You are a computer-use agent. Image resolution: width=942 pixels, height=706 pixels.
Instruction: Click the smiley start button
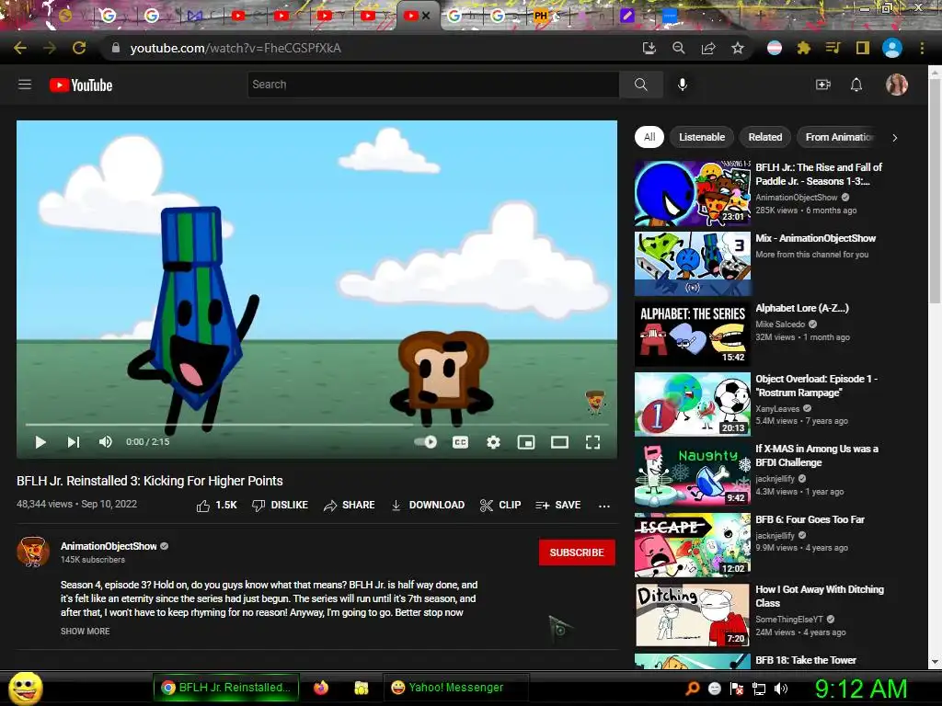(x=25, y=688)
